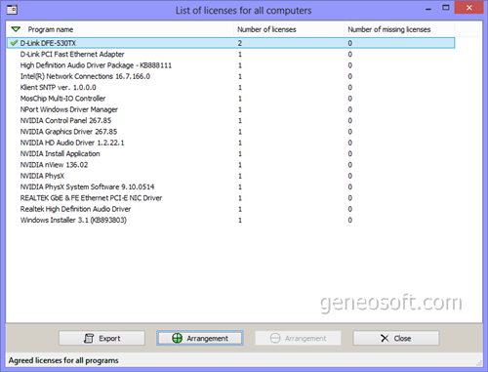Select NVIDIA HD Audio Driver 1.2.22.1
Viewport: 488px width, 372px height.
pos(230,143)
